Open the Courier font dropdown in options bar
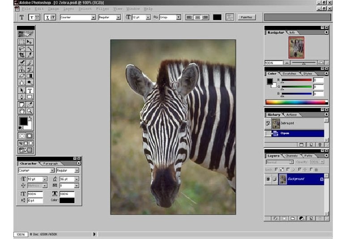 tap(94, 17)
